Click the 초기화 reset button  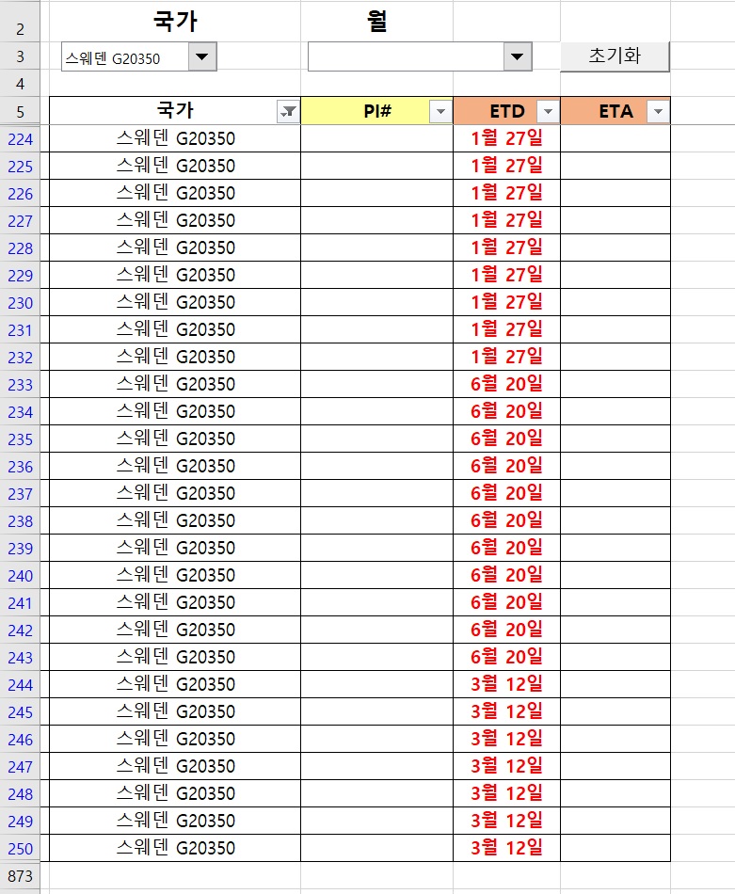click(615, 56)
